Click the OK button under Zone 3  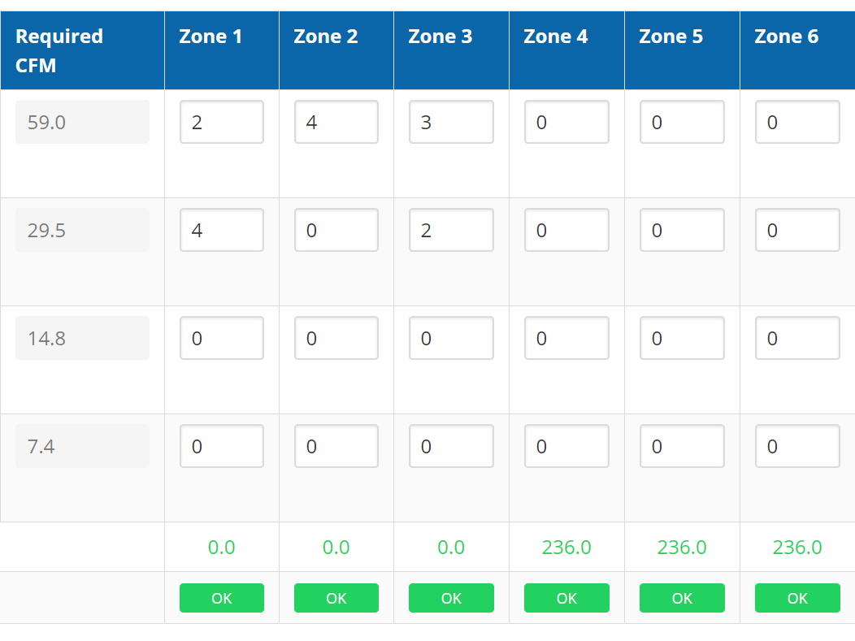tap(451, 598)
